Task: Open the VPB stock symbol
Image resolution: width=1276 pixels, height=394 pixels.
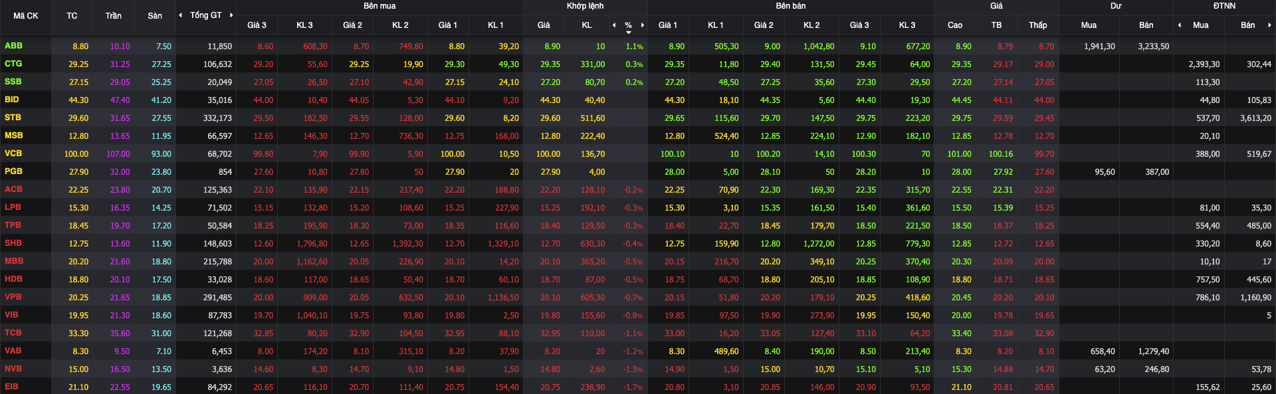Action: (13, 297)
